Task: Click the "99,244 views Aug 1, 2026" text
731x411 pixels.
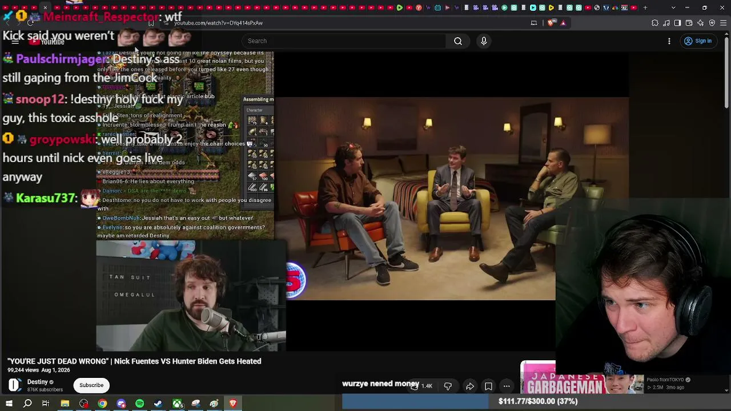Action: (x=39, y=370)
